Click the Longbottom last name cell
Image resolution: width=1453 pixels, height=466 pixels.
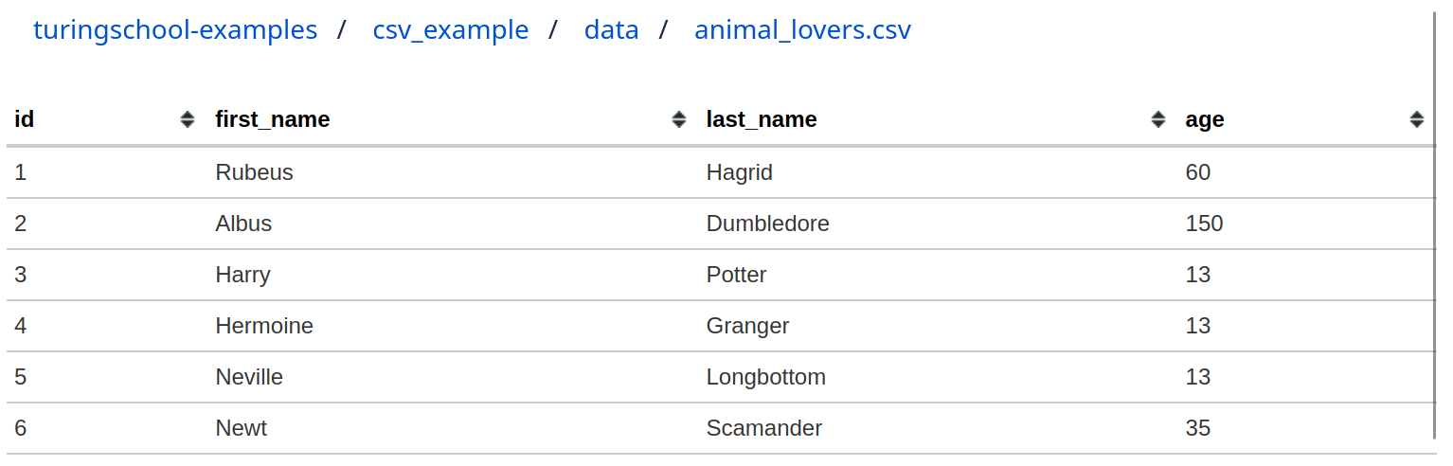[x=766, y=377]
